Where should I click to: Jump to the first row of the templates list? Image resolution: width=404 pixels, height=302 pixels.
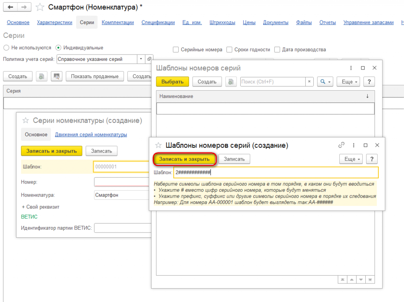pos(342,279)
